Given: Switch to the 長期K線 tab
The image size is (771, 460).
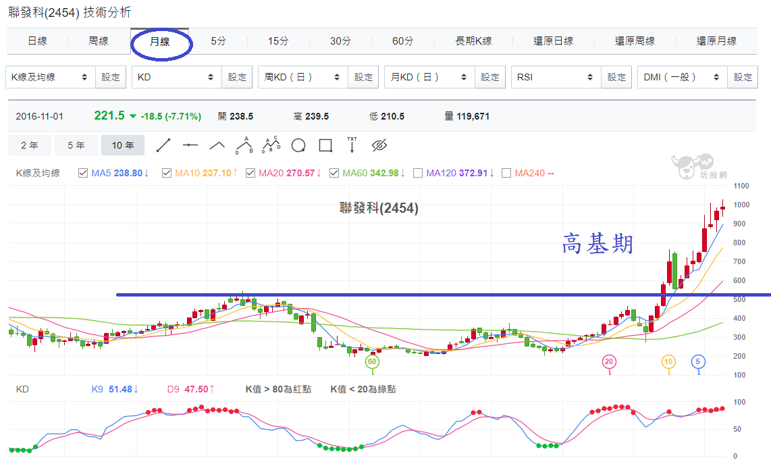Looking at the screenshot, I should pos(473,41).
